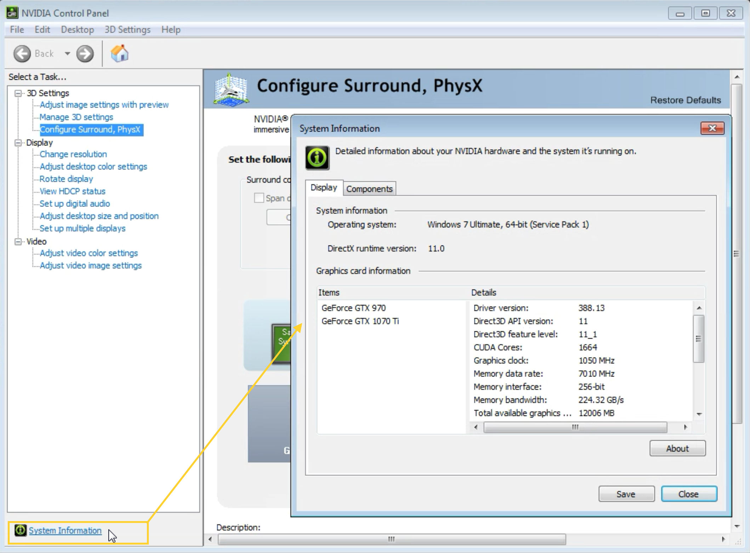This screenshot has width=750, height=553.
Task: Toggle the Span displays checkbox
Action: click(x=259, y=198)
